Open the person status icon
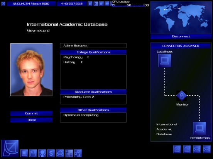The width and height of the screenshot is (213, 159). pos(42,153)
